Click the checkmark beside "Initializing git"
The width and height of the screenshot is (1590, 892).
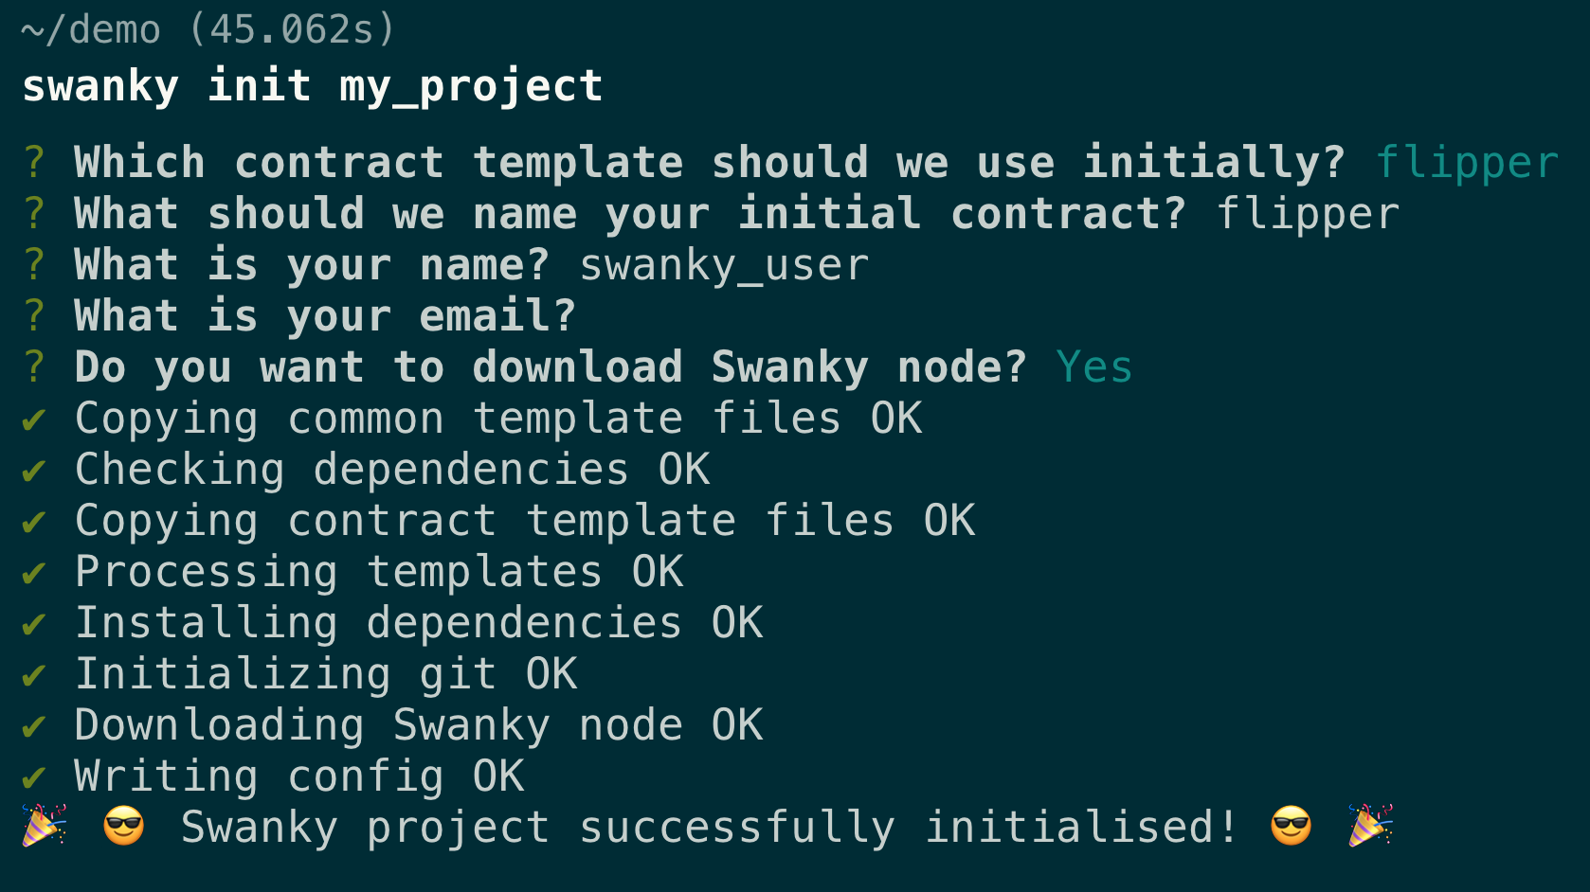click(x=34, y=675)
